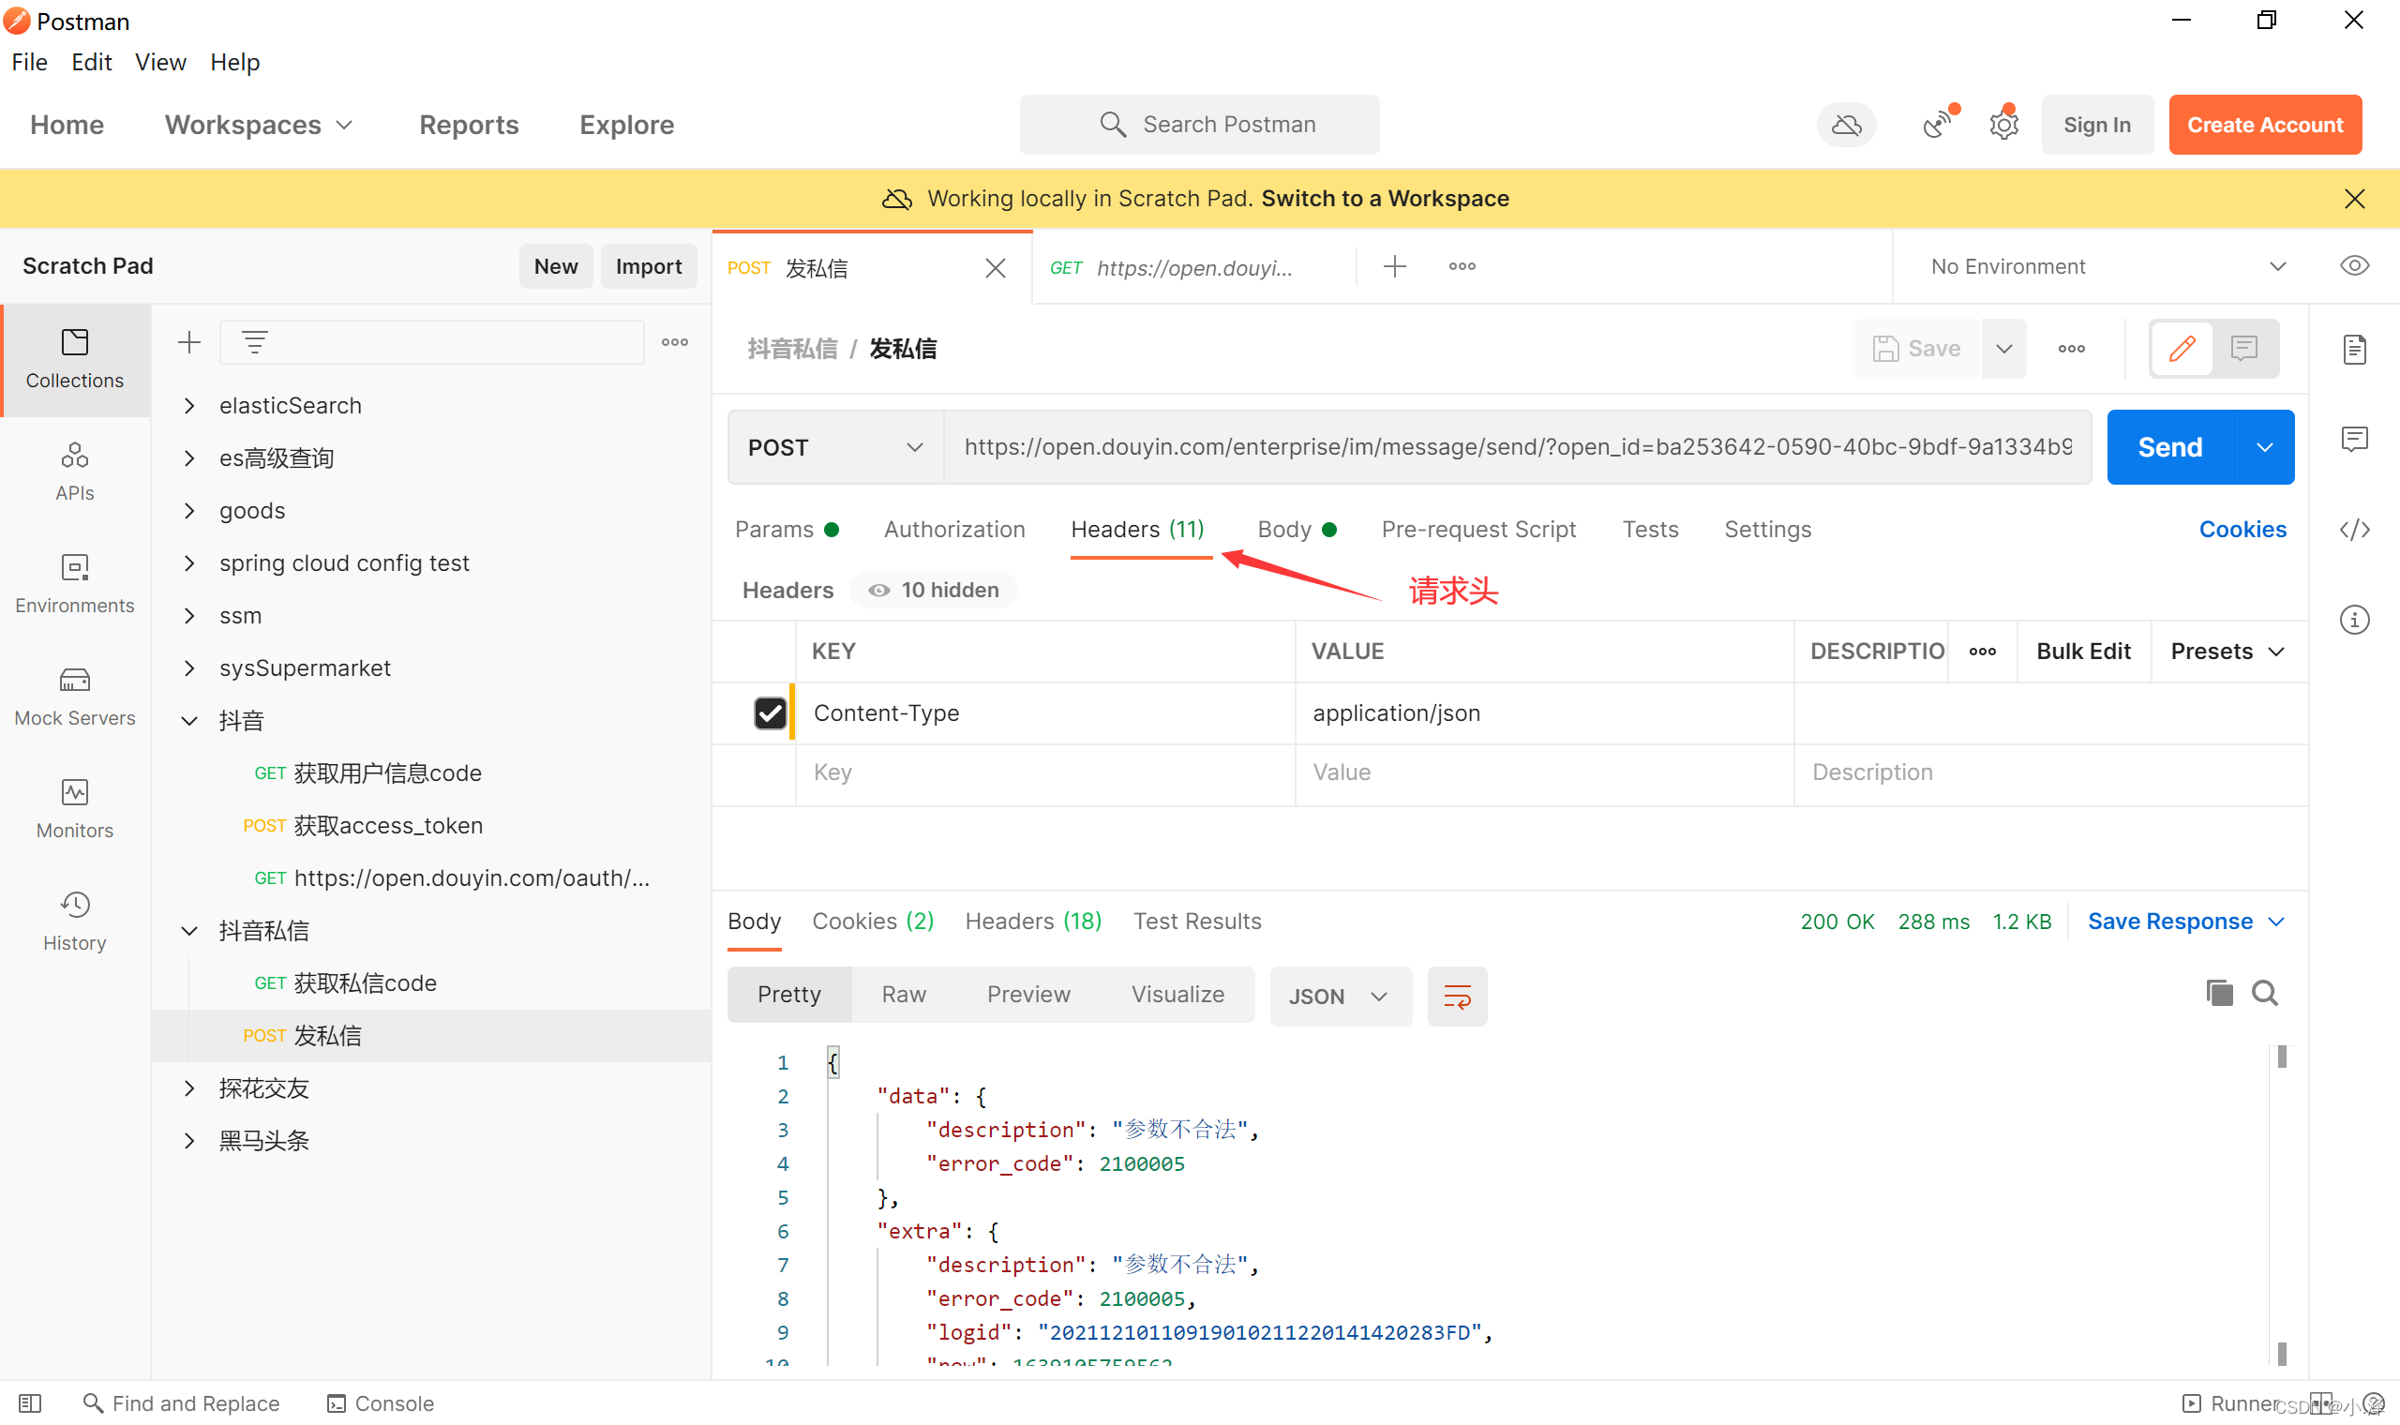Open the Send button dropdown arrow
This screenshot has height=1425, width=2400.
click(x=2265, y=447)
